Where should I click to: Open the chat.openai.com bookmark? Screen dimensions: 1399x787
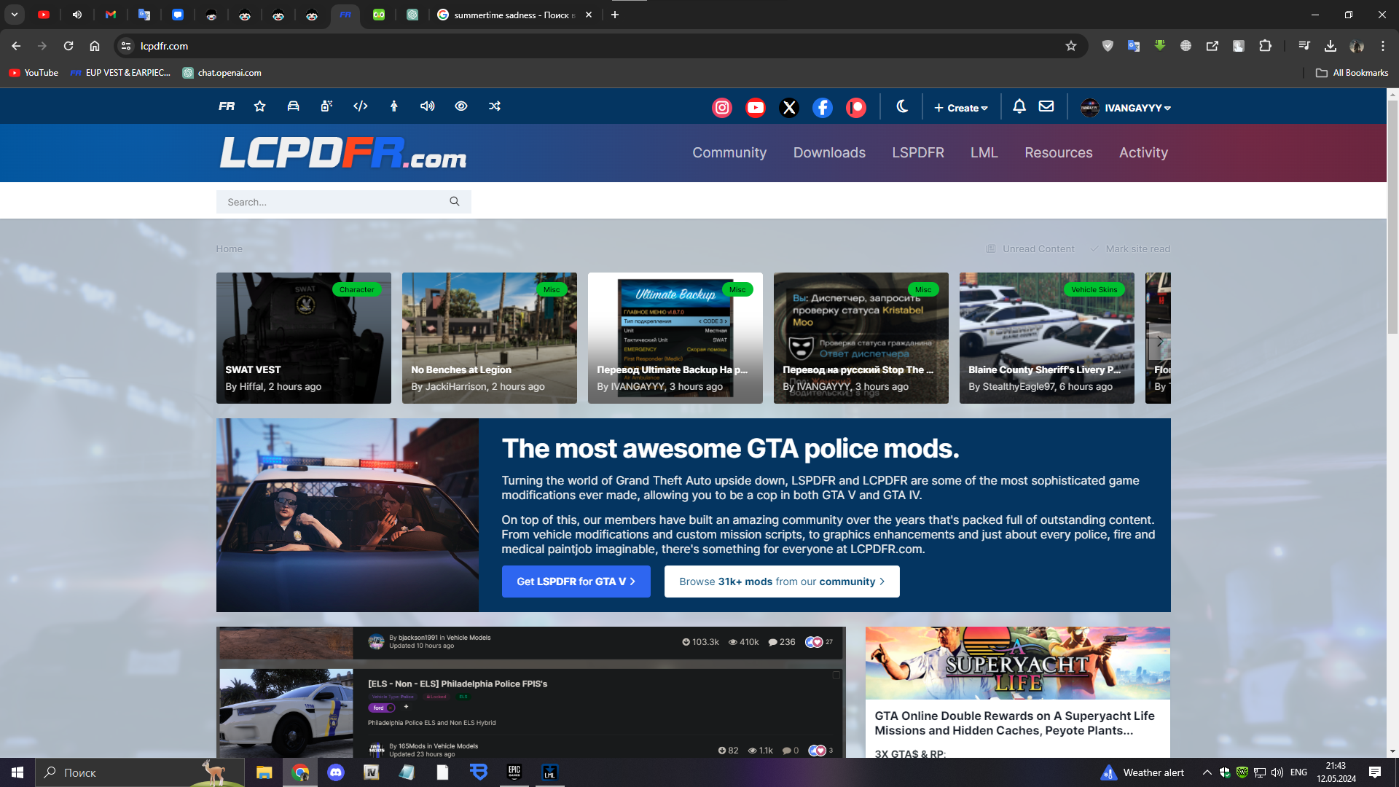(222, 73)
